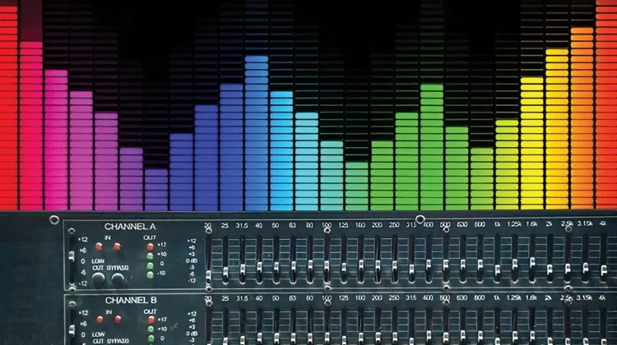Click Channel A green 0 OUT LED
This screenshot has width=617, height=345.
[150, 266]
